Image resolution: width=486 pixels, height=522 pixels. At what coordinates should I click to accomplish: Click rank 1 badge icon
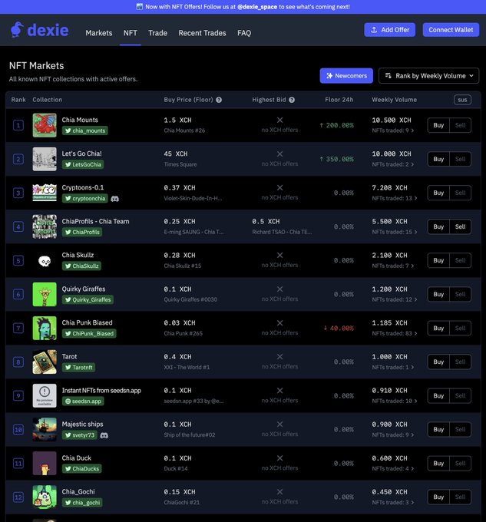click(x=18, y=125)
